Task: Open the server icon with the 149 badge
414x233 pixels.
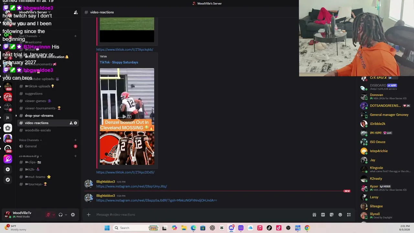Action: (8, 149)
